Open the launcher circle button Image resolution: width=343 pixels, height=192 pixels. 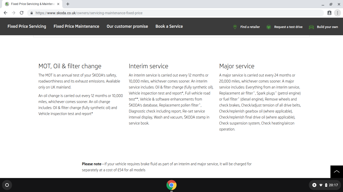click(x=7, y=185)
